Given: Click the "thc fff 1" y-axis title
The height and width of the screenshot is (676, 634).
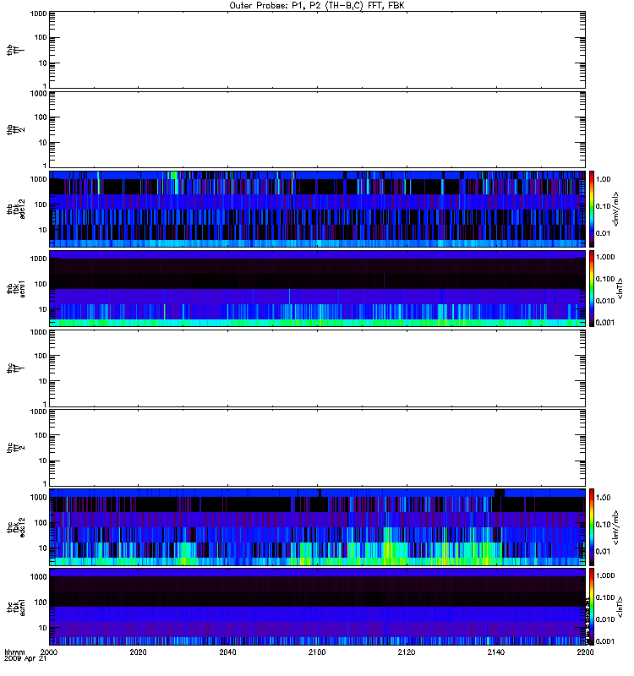Looking at the screenshot, I should click(x=15, y=368).
